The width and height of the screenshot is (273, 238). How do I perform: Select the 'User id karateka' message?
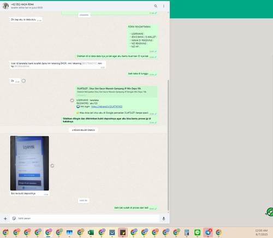click(x=58, y=65)
